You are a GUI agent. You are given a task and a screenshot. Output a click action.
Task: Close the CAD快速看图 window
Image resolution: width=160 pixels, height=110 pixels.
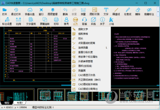point(155,3)
